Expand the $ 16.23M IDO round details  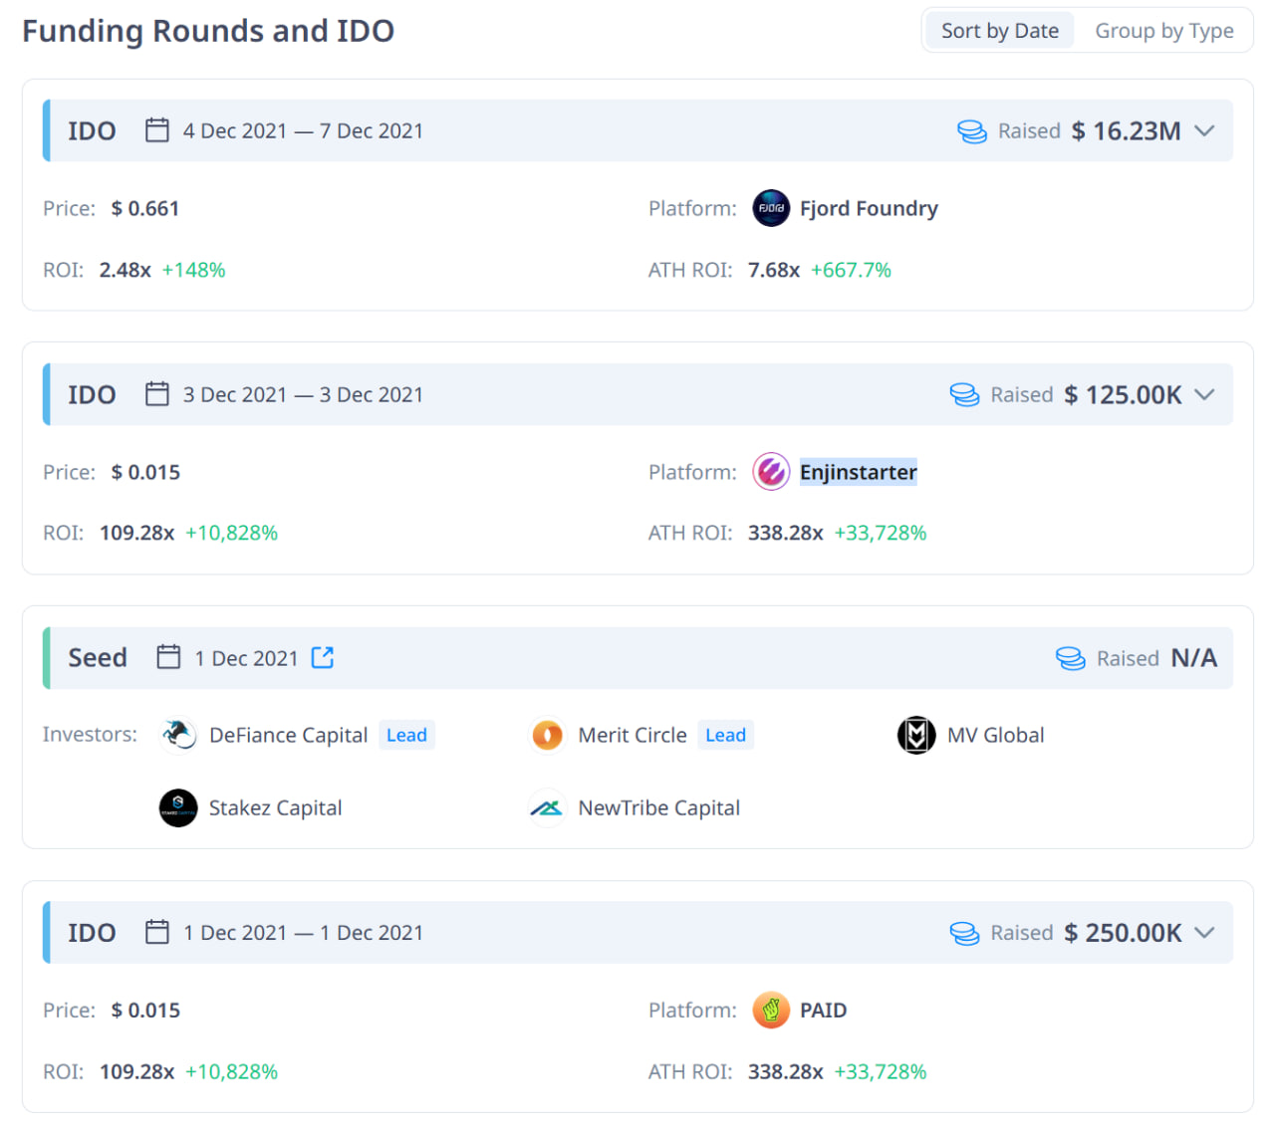coord(1204,130)
